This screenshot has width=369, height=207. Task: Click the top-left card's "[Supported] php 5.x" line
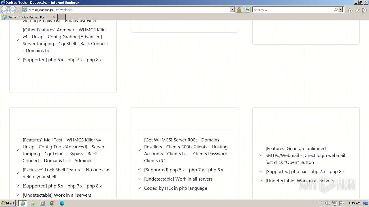[62, 60]
